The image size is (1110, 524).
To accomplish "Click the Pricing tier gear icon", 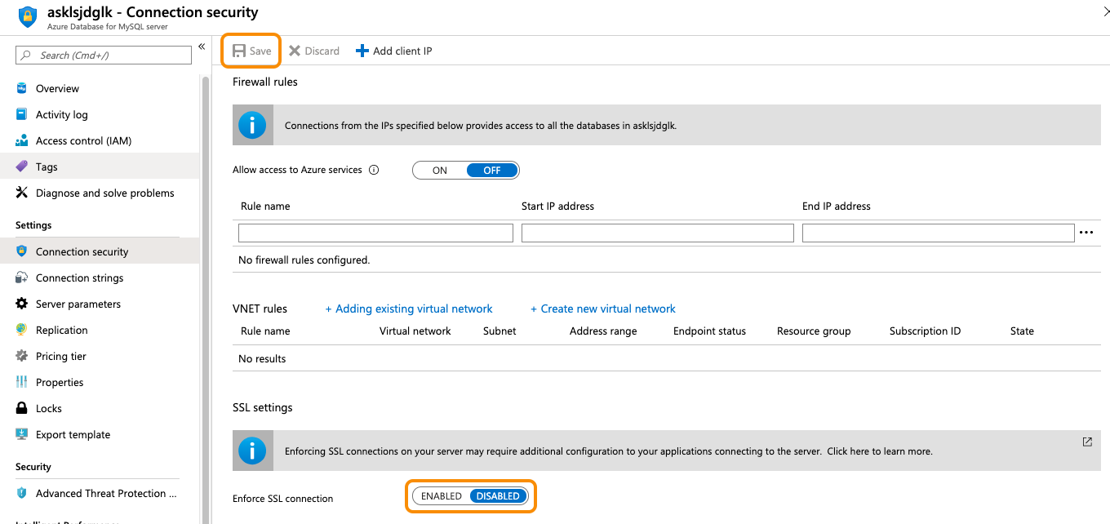I will 22,356.
